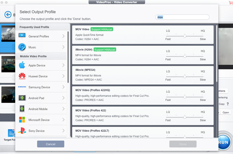Click the profile search field
The width and height of the screenshot is (233, 154).
click(182, 17)
